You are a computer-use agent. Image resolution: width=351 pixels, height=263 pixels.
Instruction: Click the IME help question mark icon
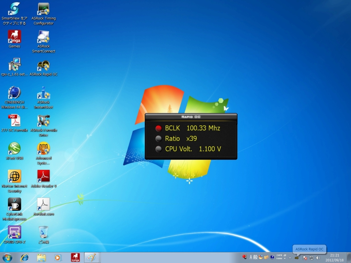[272, 257]
